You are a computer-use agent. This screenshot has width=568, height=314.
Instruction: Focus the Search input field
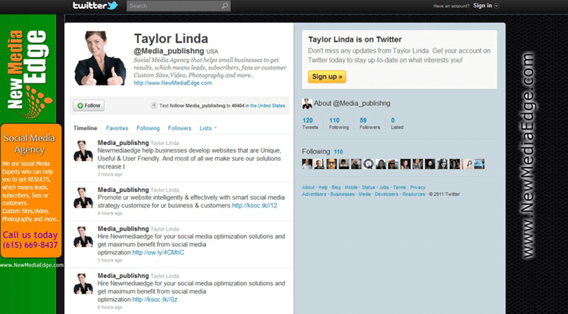[178, 6]
